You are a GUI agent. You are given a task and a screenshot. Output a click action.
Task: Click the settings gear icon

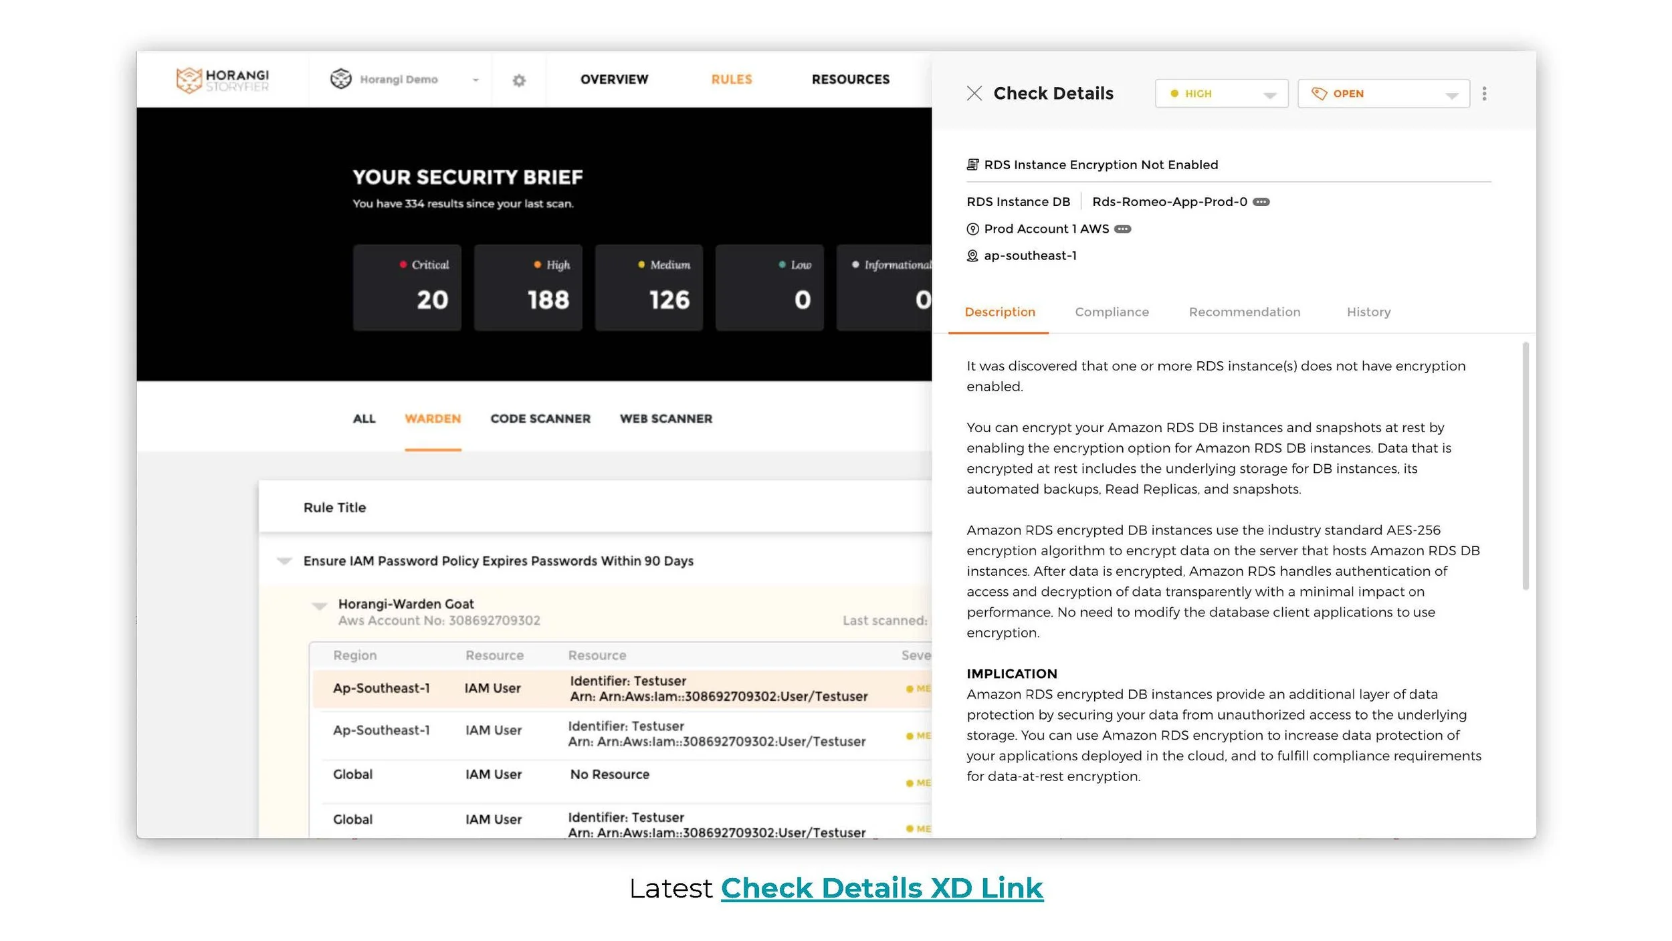tap(519, 80)
